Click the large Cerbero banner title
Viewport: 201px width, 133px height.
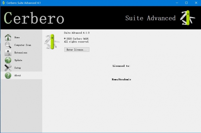click(34, 18)
